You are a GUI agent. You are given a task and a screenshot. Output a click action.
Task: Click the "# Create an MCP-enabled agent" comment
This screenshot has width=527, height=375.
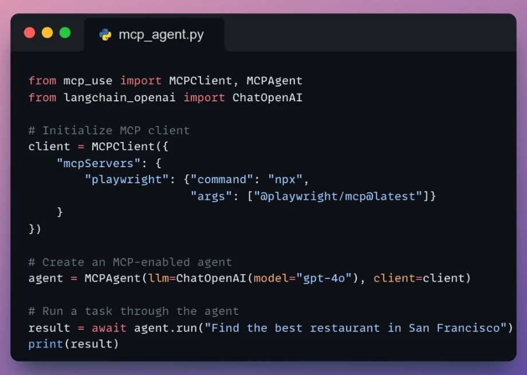point(130,262)
